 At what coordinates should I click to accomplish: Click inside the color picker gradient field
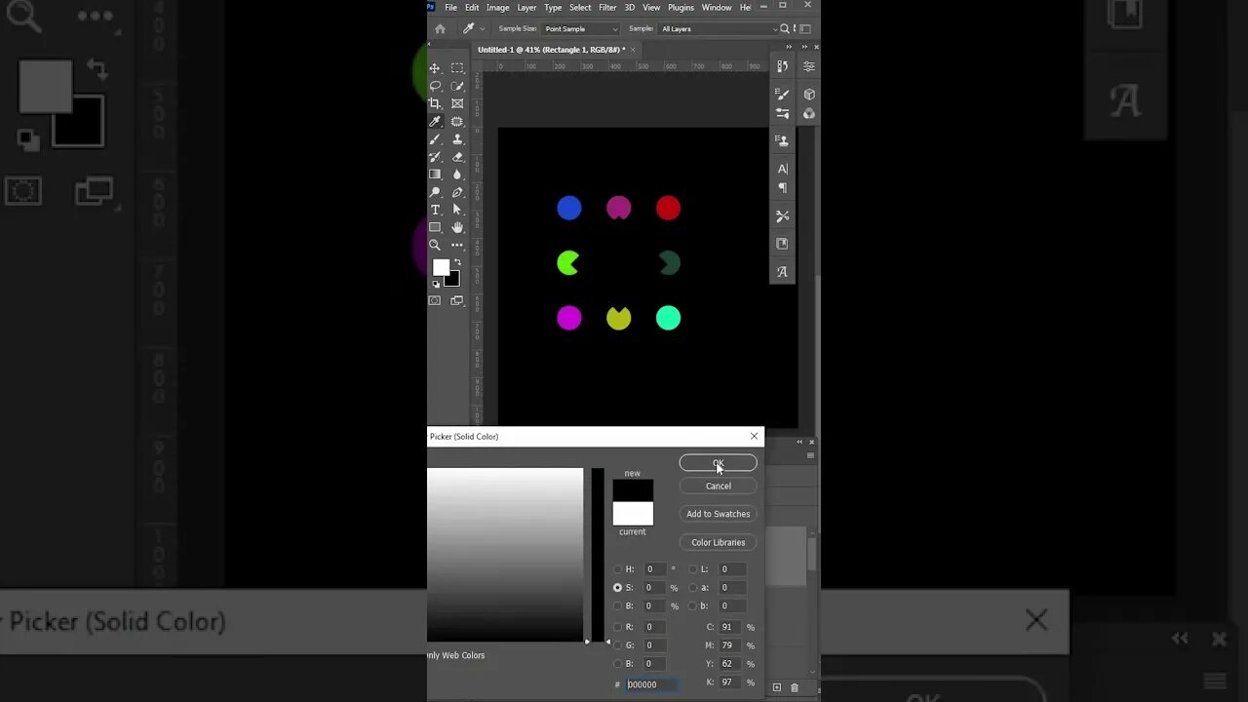[x=505, y=555]
